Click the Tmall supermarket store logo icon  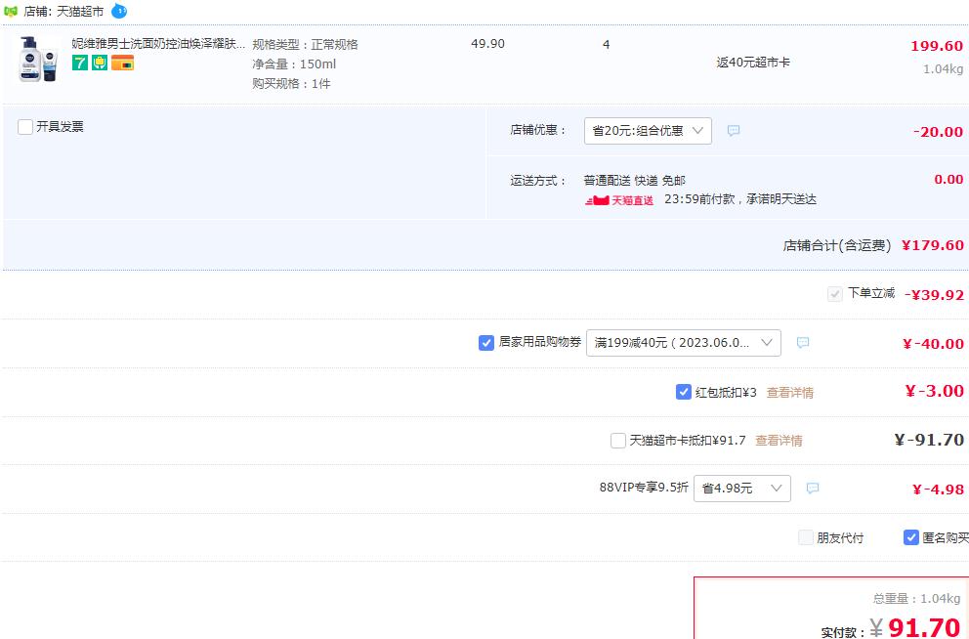pyautogui.click(x=11, y=11)
